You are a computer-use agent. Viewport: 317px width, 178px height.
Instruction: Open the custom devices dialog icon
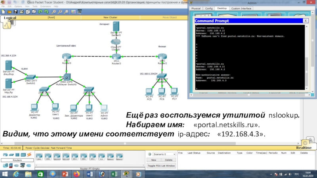pyautogui.click(x=80, y=12)
